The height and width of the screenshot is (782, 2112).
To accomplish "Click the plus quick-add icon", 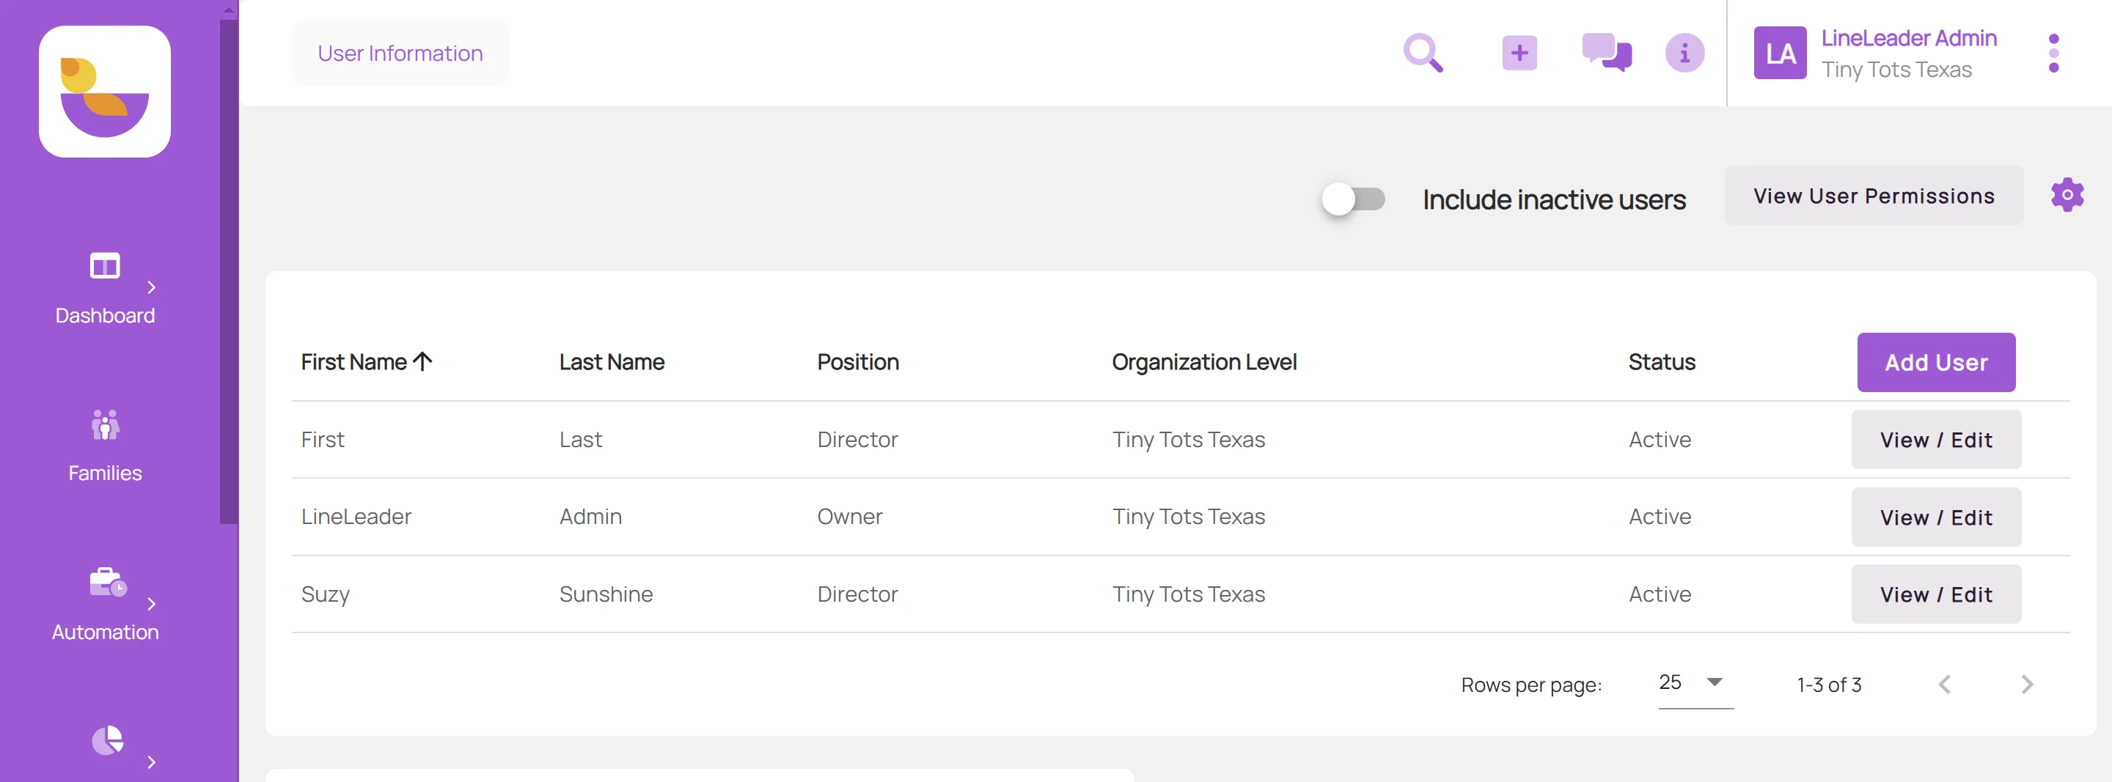I will [1519, 54].
